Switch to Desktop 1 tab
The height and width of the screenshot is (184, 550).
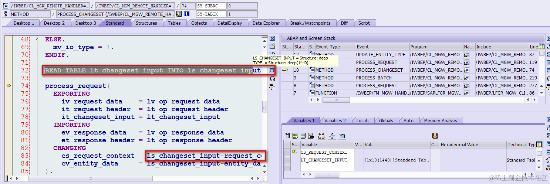tap(24, 23)
